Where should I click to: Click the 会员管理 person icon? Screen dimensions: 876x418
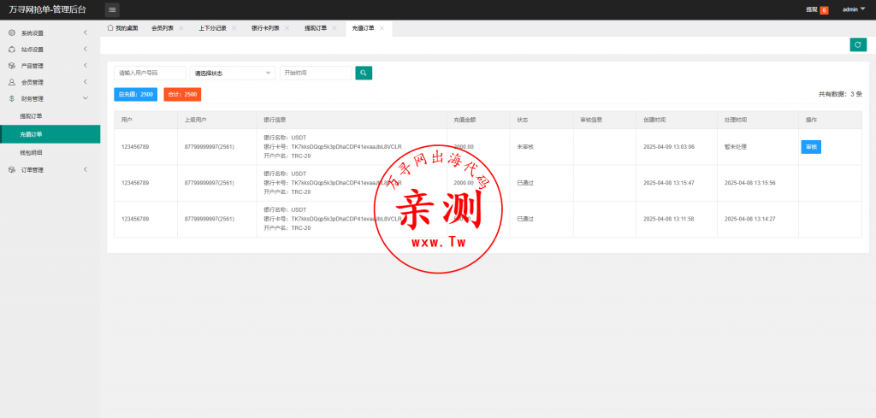pos(12,82)
